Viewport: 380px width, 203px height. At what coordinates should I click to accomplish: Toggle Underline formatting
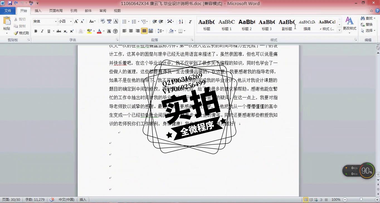pos(49,31)
